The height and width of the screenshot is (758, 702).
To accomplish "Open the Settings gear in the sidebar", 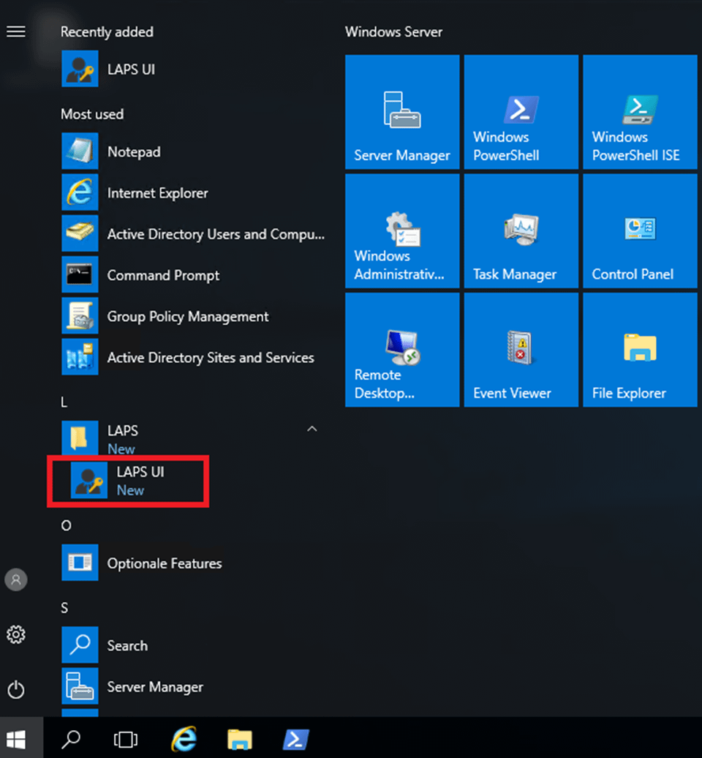I will click(x=16, y=634).
